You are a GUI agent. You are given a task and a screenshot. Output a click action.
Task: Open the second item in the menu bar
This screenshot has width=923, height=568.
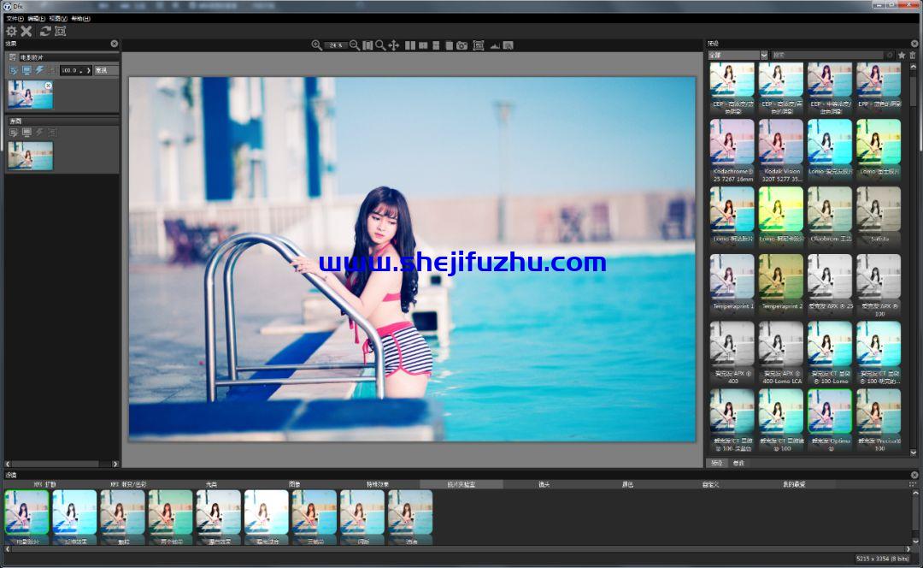pyautogui.click(x=37, y=18)
